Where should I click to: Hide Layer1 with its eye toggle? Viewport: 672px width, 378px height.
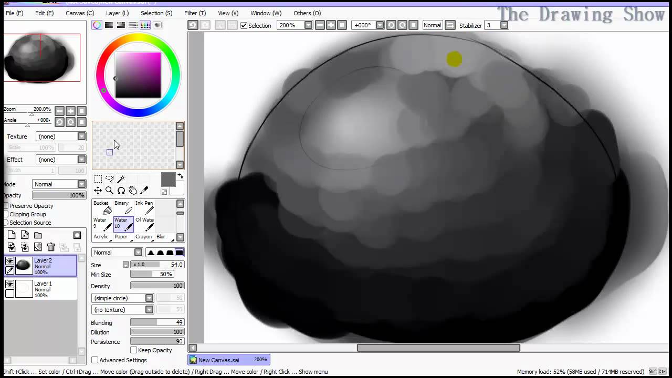pos(9,284)
